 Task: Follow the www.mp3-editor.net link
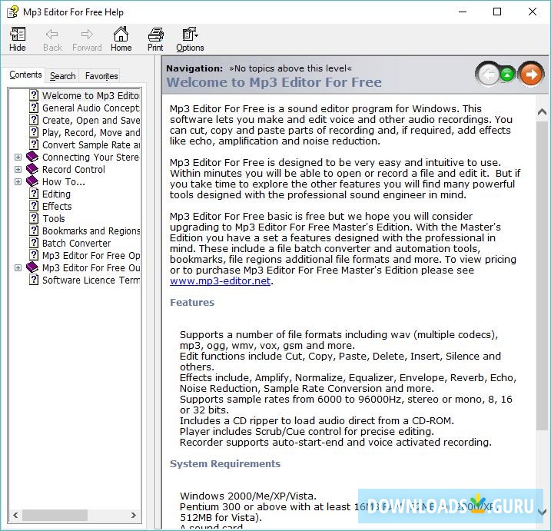[220, 281]
